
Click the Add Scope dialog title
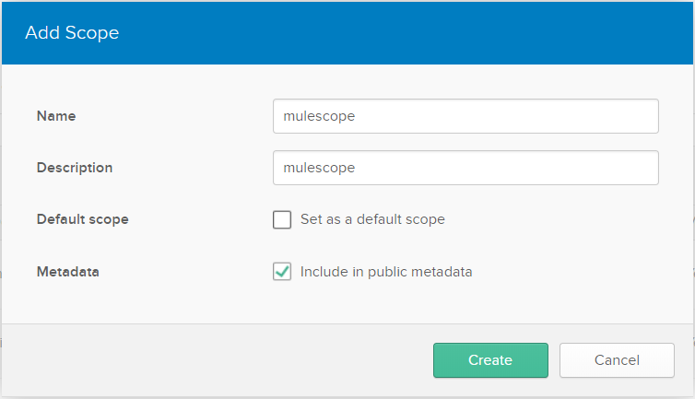coord(72,33)
